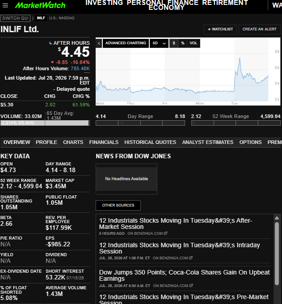This screenshot has height=304, width=282.
Task: Click the Beta 2.66 value
Action: tap(6, 224)
